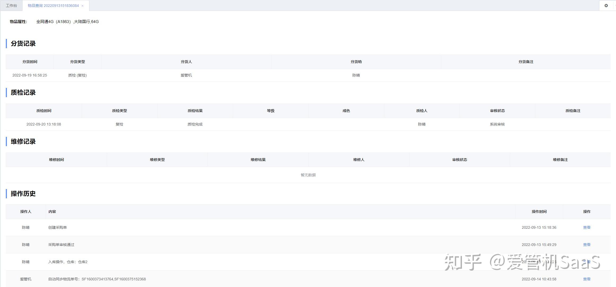Click 查看 for the 采购单审核通过 row
Viewport: 616px width, 287px height.
587,245
